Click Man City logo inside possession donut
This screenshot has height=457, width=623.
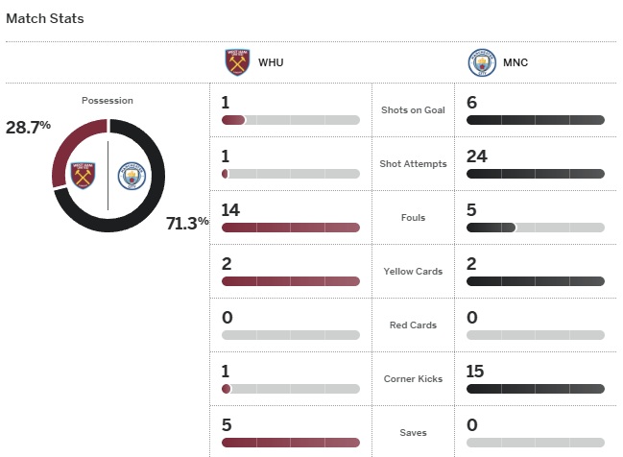click(x=130, y=176)
